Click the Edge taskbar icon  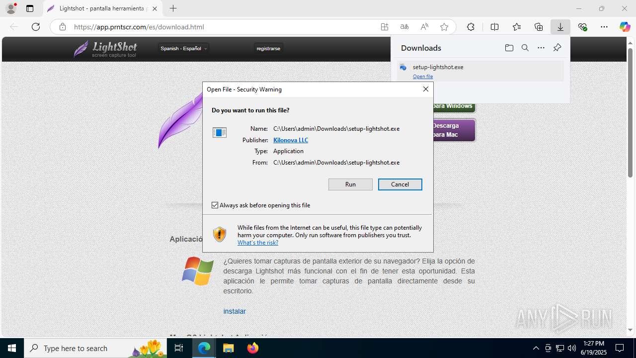(204, 348)
